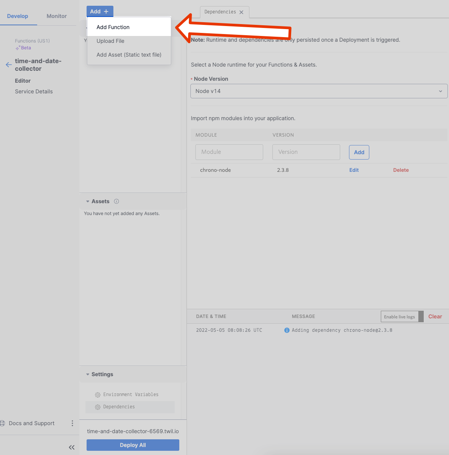Screen dimensions: 449x455
Task: Click the Dependencies gear icon in Settings
Action: [x=98, y=407]
